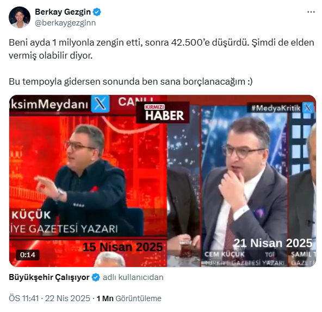
Task: Open Berkay Gezgin's profile picture
Action: (x=20, y=17)
